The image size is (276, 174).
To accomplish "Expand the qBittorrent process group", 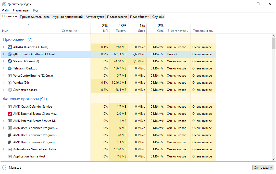I will tap(4, 54).
